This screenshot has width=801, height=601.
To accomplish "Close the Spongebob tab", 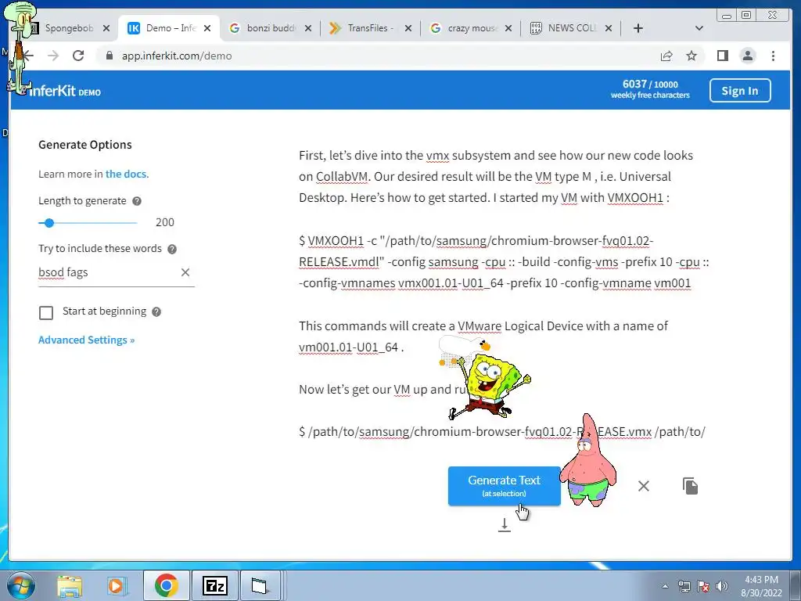I will [106, 28].
